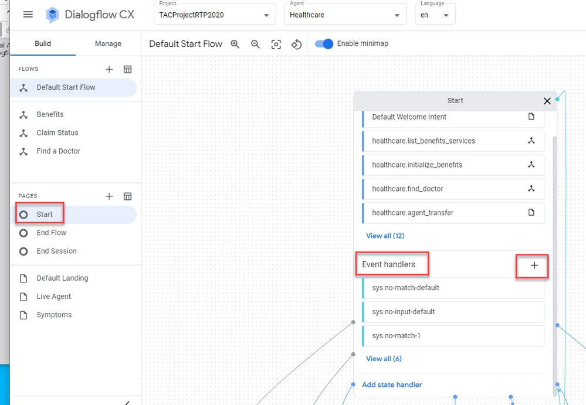Screen dimensions: 586x405
Task: Open the Live Agent page
Action: [74, 297]
